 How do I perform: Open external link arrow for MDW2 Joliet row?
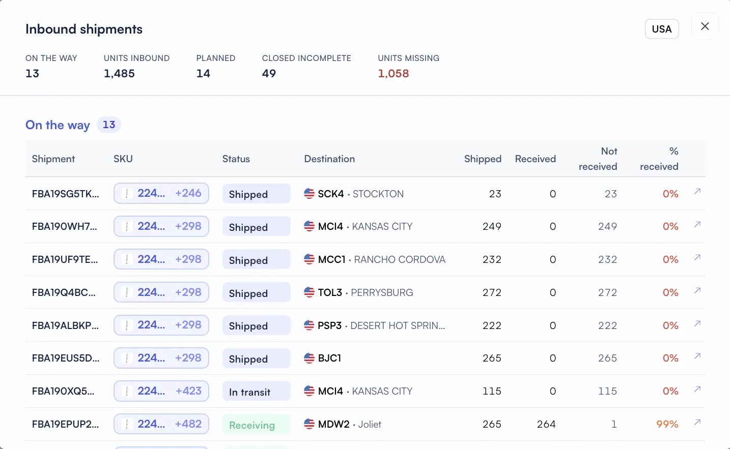697,422
